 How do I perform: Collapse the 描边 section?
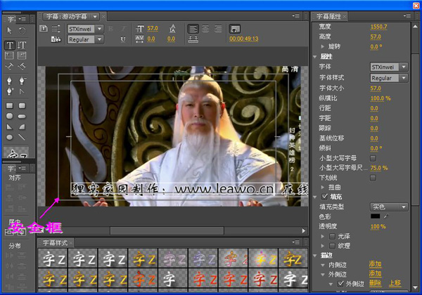point(315,255)
